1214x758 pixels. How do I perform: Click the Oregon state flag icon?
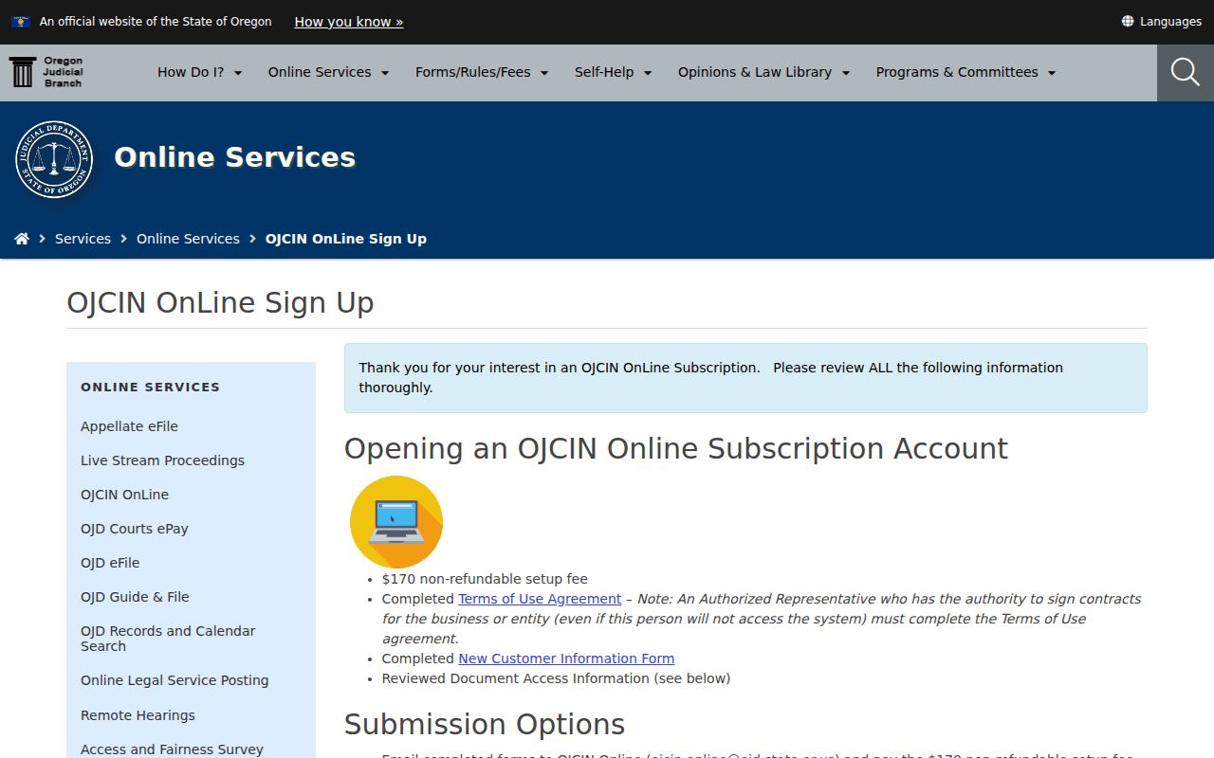[21, 21]
